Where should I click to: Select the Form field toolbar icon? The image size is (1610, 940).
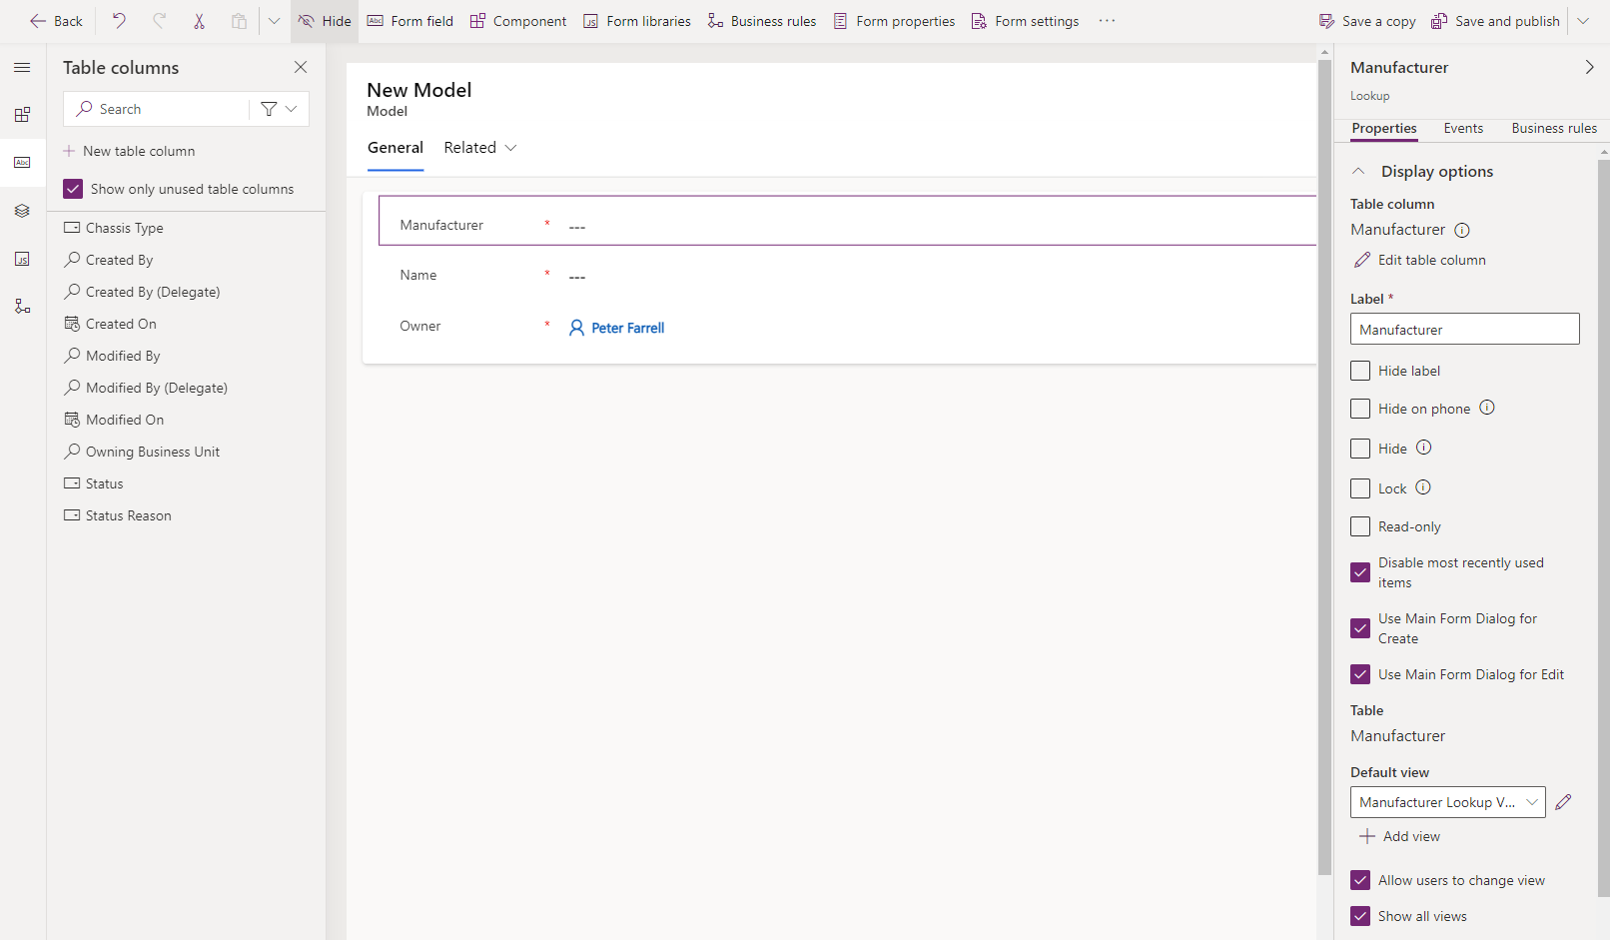(x=409, y=20)
